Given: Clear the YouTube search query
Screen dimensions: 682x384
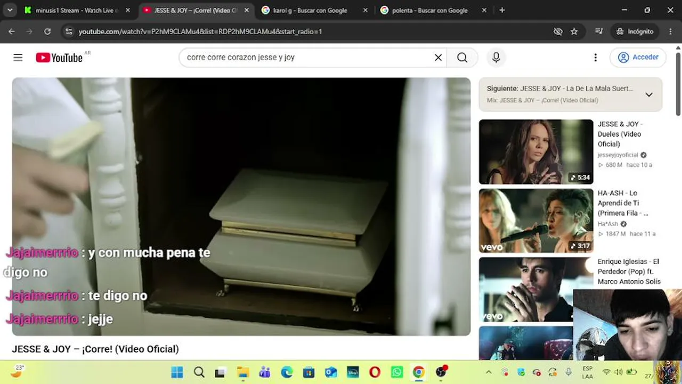Looking at the screenshot, I should 438,58.
